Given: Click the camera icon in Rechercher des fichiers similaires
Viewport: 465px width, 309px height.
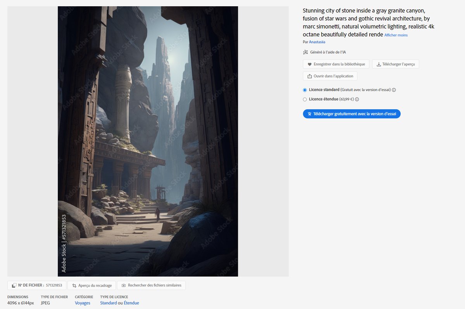Looking at the screenshot, I should tap(124, 285).
